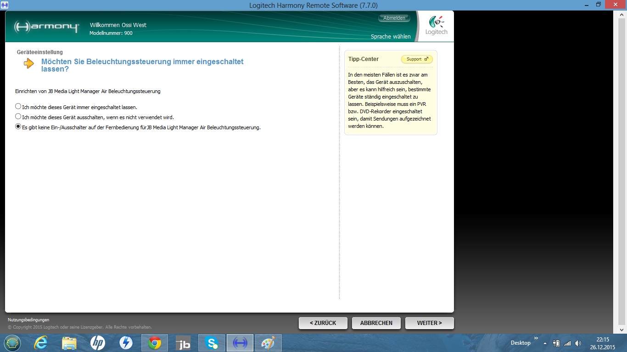The image size is (627, 352).
Task: Open the Nutzungsbedingungen link
Action: [28, 320]
